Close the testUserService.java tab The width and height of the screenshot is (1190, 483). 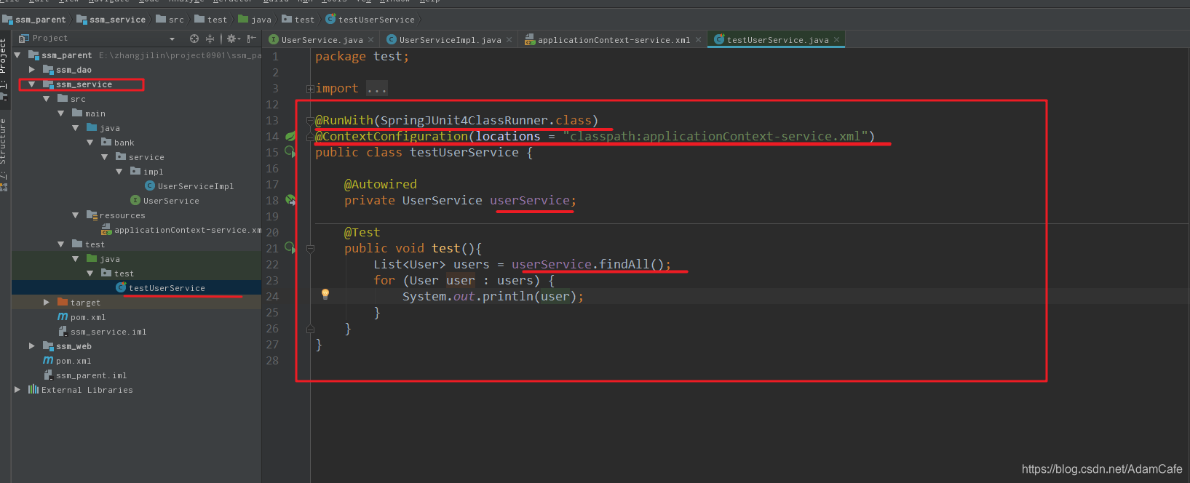pos(837,40)
